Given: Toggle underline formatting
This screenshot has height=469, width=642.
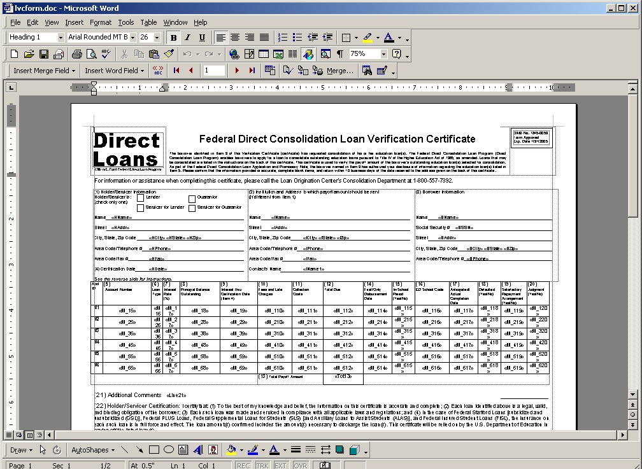Looking at the screenshot, I should point(202,38).
